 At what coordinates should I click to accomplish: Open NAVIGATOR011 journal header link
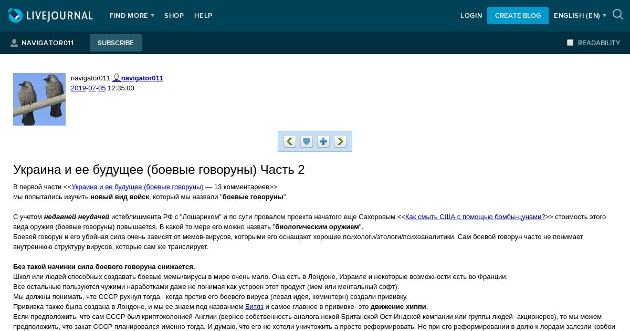(47, 43)
